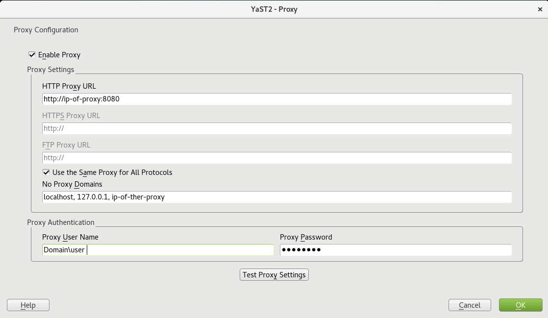The height and width of the screenshot is (318, 548).
Task: Cancel the proxy configuration dialog
Action: [470, 305]
